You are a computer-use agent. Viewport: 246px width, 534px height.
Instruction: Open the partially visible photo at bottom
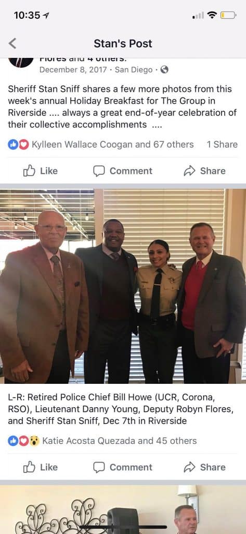(123, 509)
